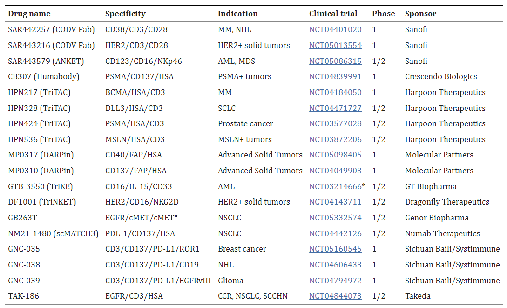
Task: Open trial link NCT04471727
Action: tap(335, 109)
